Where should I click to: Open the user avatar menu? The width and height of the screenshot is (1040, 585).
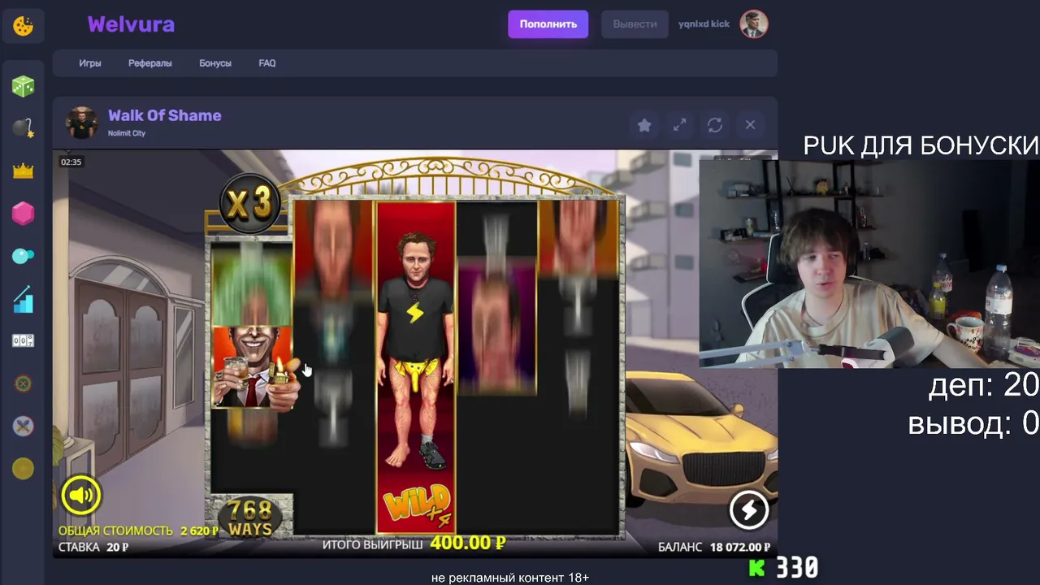pos(754,24)
